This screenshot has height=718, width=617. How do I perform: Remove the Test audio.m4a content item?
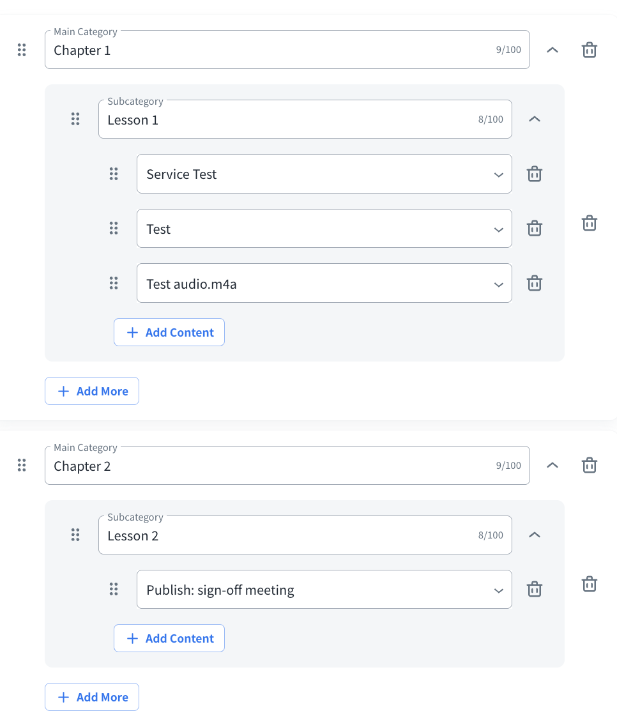534,283
